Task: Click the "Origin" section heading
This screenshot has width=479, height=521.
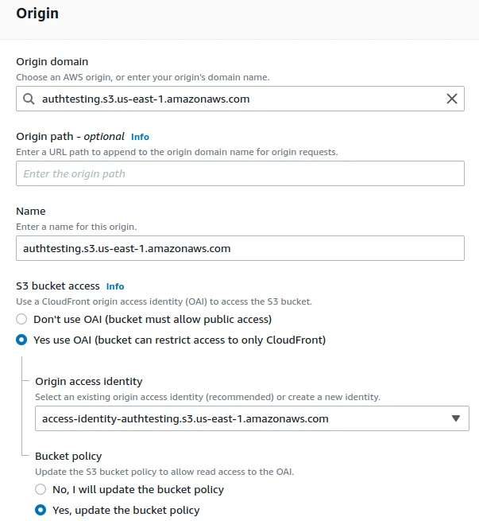Action: (x=37, y=14)
